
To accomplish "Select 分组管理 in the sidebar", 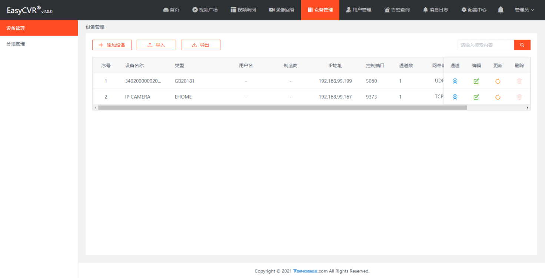I will point(16,44).
